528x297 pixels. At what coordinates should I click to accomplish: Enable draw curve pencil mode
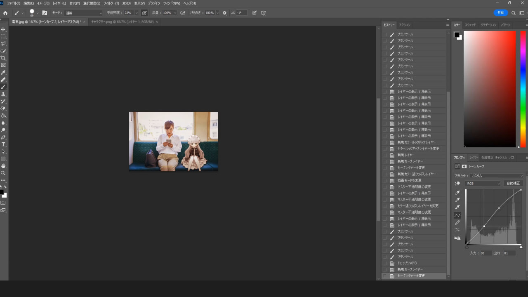(x=457, y=223)
